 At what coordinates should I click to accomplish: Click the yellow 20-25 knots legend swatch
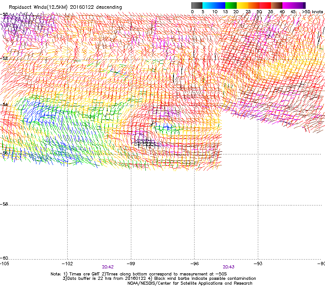(x=242, y=5)
